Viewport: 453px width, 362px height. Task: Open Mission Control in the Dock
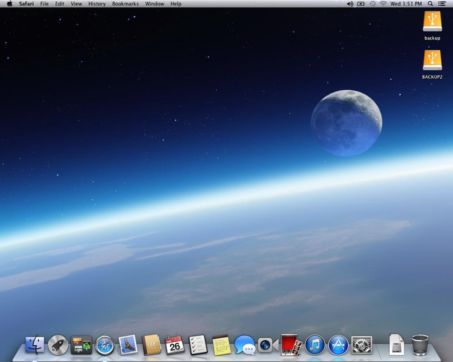coord(81,345)
